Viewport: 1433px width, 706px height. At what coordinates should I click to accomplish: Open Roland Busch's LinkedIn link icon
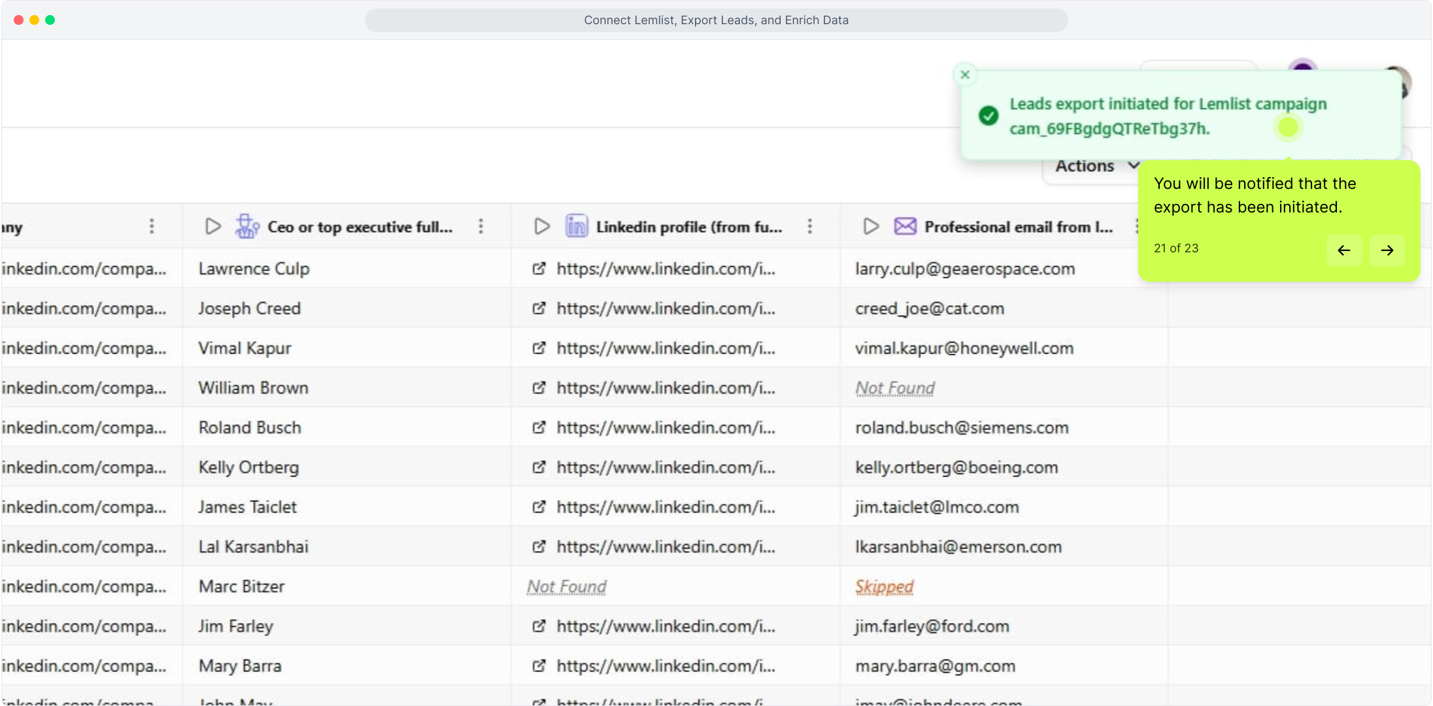coord(539,428)
